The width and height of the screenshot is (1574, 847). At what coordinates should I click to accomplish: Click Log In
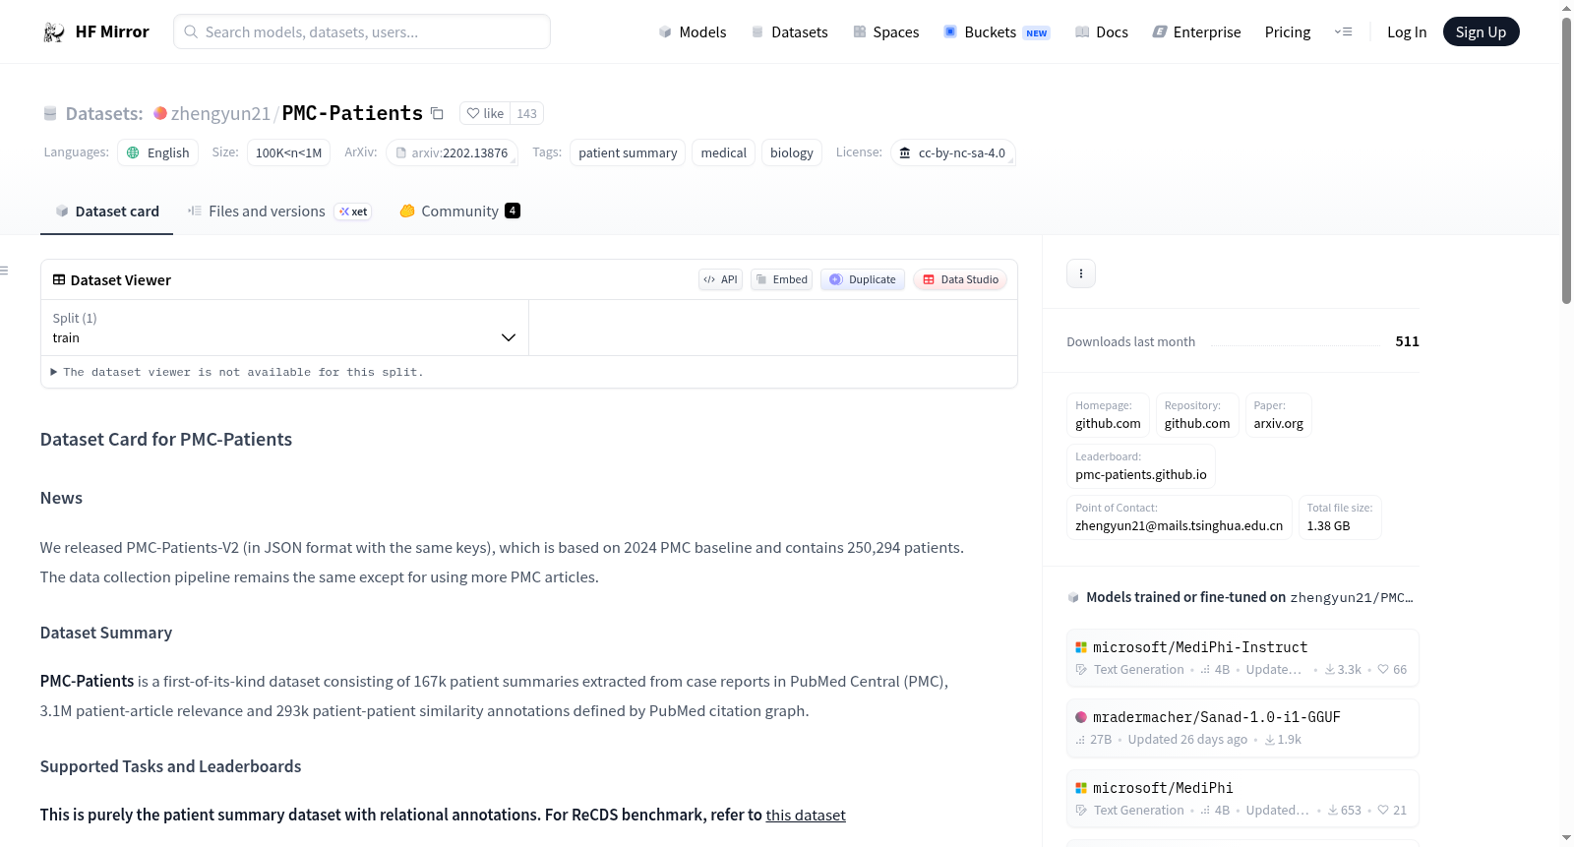pyautogui.click(x=1407, y=32)
